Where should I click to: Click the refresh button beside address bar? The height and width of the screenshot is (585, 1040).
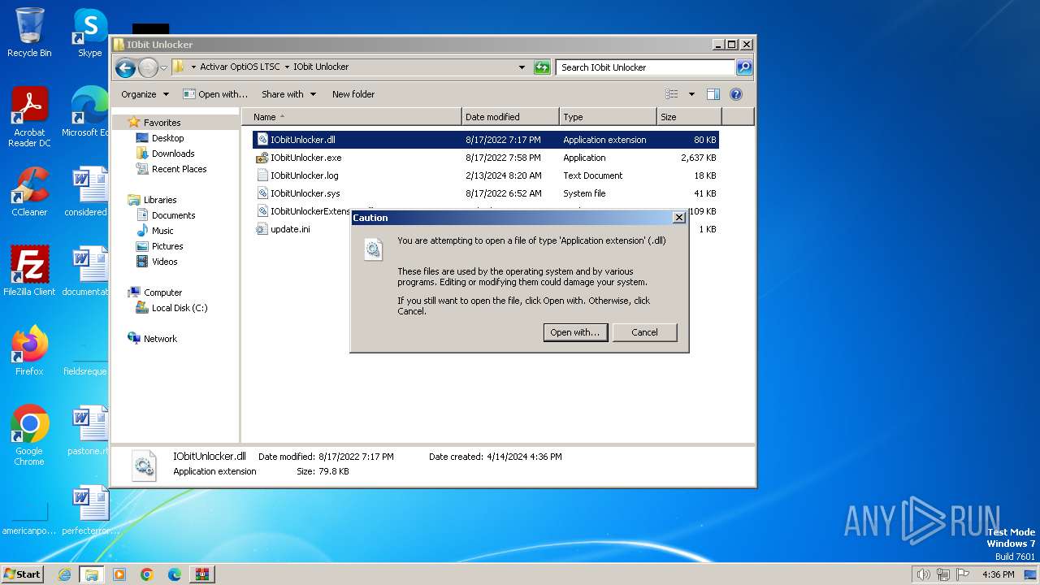click(542, 67)
